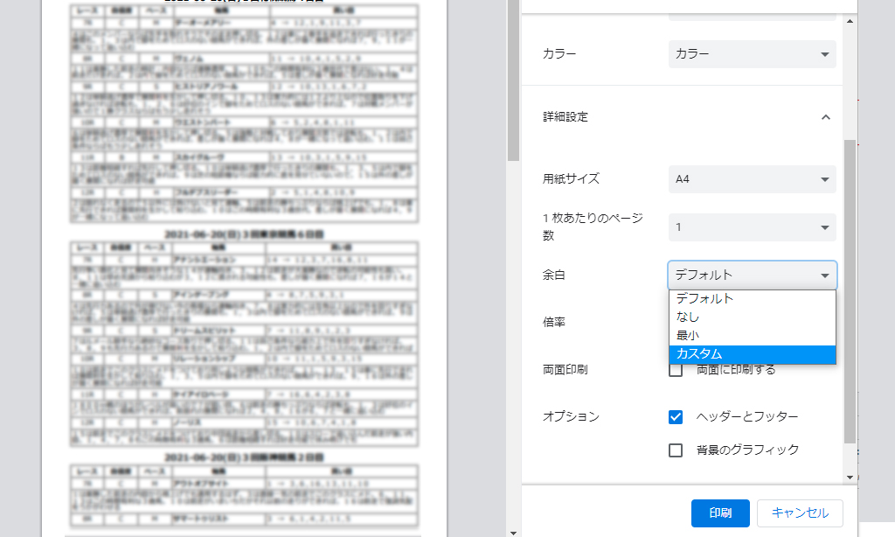Click the settings panel scrollbar thumb
The height and width of the screenshot is (537, 895).
[850, 289]
